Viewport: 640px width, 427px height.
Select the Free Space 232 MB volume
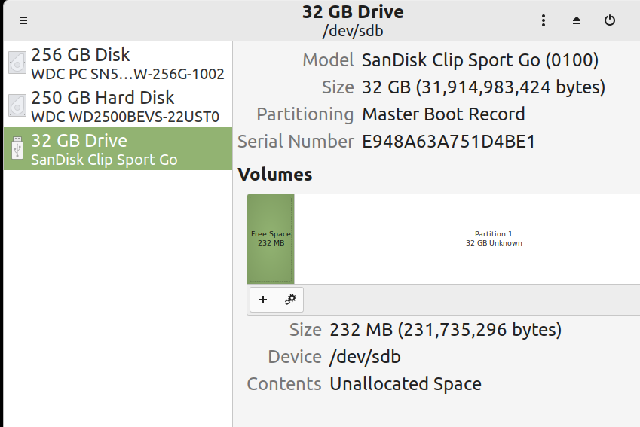(x=271, y=239)
